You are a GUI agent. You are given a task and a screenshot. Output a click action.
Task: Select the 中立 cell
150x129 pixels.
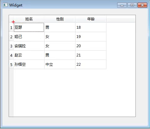click(x=60, y=64)
